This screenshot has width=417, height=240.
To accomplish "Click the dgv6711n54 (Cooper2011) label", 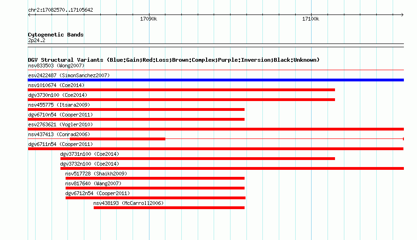I will (x=60, y=144).
